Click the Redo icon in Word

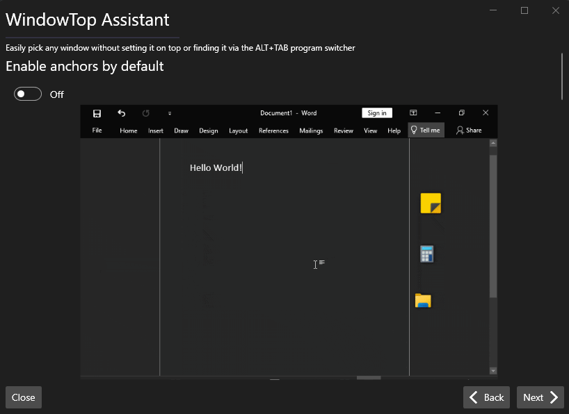(146, 113)
